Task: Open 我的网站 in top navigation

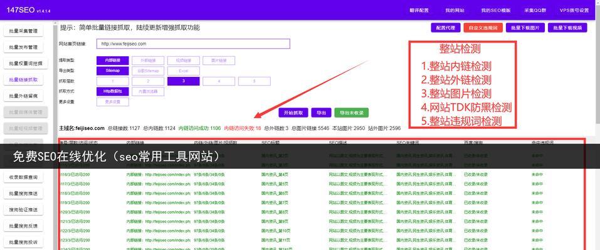Action: 455,10
